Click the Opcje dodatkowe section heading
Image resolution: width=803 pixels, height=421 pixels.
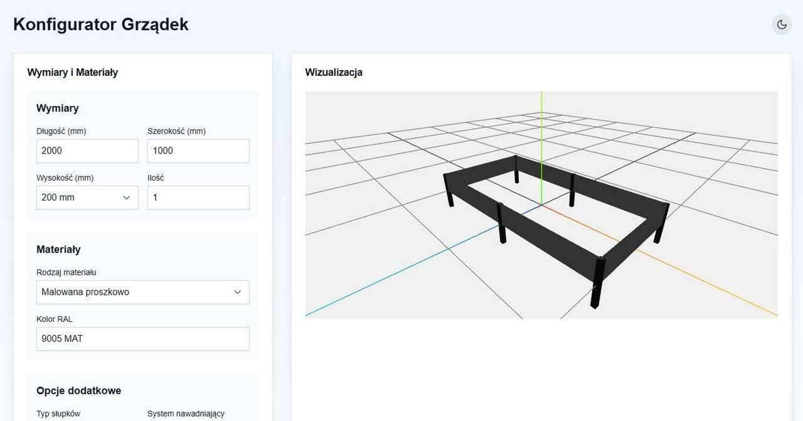click(79, 390)
